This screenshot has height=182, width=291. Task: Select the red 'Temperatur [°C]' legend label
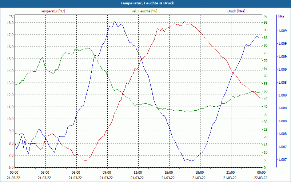tap(52, 11)
